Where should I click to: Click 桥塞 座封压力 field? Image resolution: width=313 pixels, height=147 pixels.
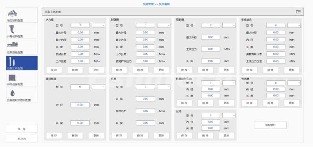146,111
